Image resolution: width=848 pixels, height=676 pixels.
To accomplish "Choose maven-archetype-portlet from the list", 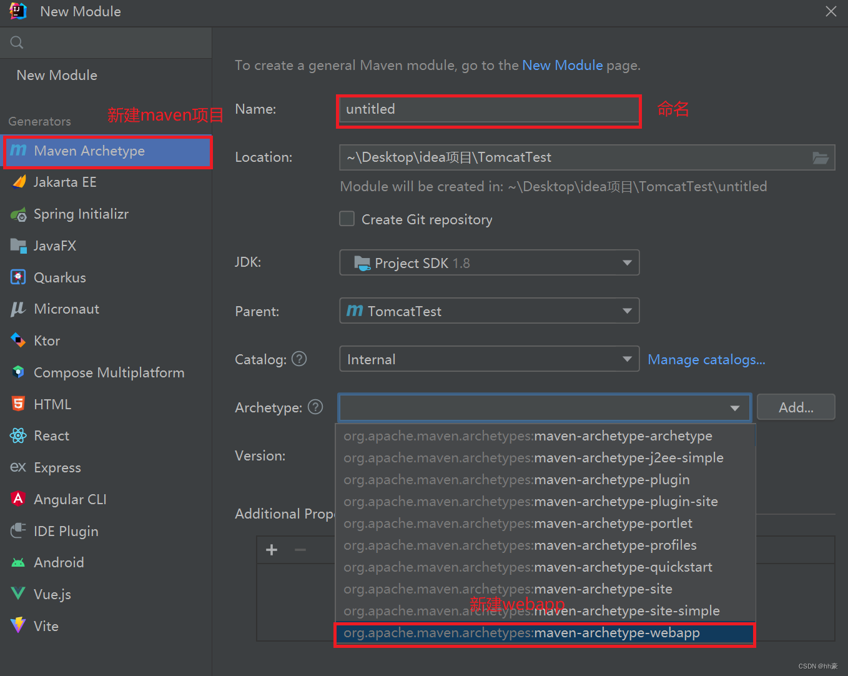I will (x=545, y=524).
